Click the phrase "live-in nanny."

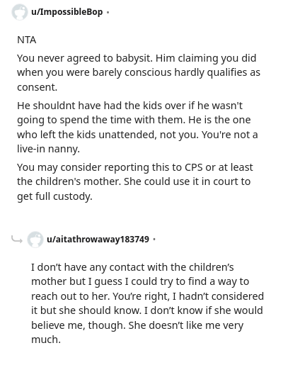point(48,149)
